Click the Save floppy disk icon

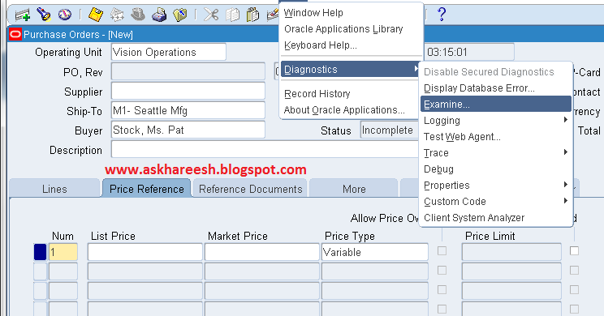tap(95, 15)
